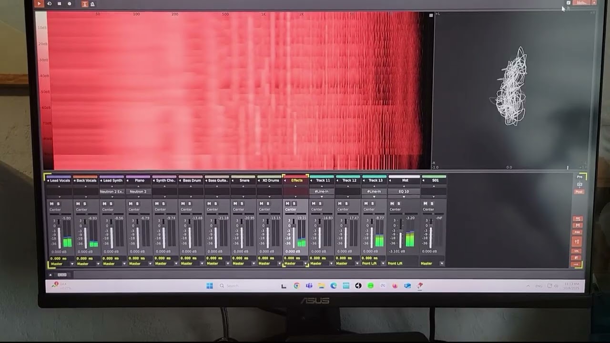Screen dimensions: 610x343
Task: Select the Post tab in mixer sidebar
Action: click(579, 192)
